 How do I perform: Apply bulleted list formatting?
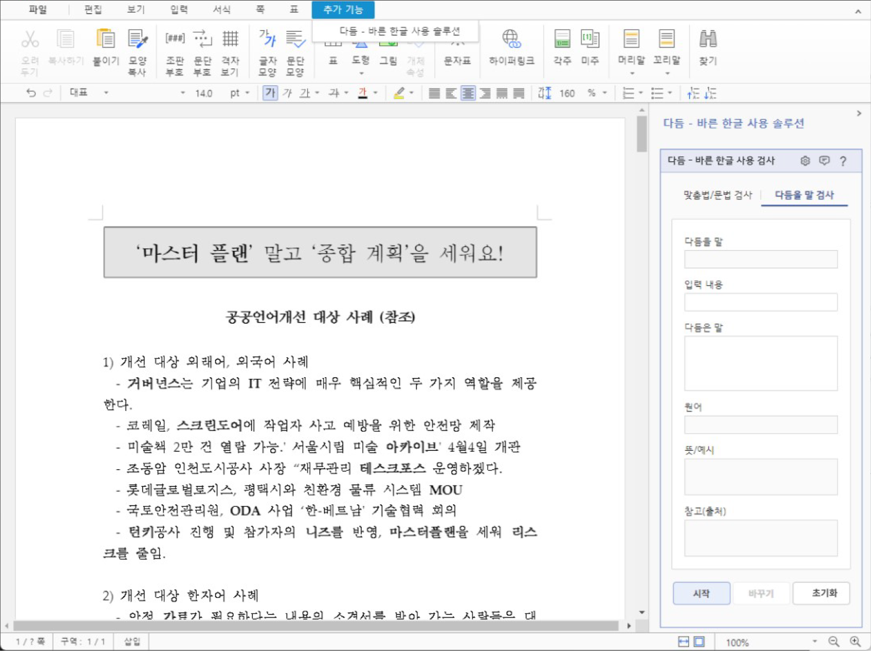657,93
